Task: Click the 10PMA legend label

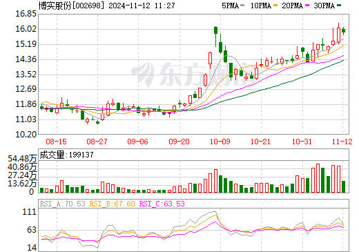Action: (261, 6)
